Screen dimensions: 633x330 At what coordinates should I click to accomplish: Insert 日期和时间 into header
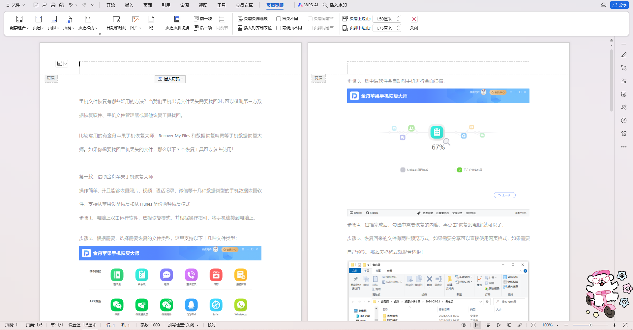[x=116, y=23]
